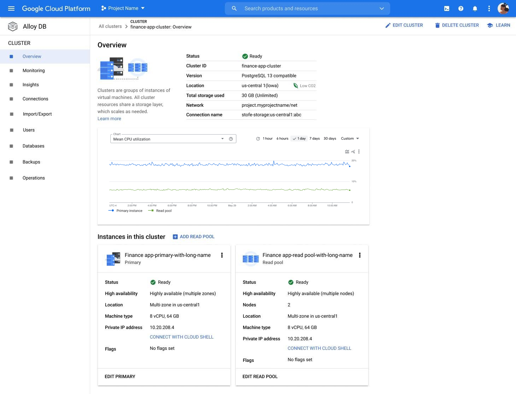Toggle Primary instance legend series
This screenshot has height=394, width=516.
[125, 211]
